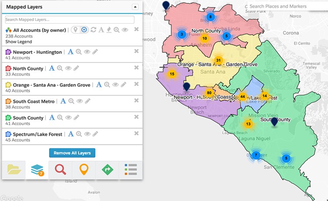This screenshot has width=328, height=201.
Task: Open the folder tab in bottom bar
Action: click(x=14, y=169)
